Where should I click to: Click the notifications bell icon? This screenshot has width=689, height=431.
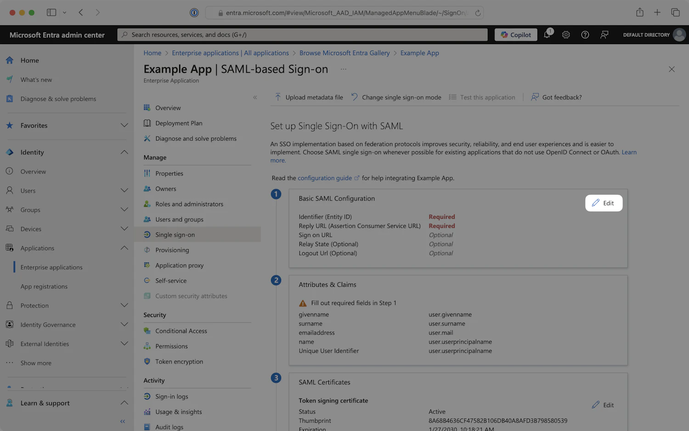click(x=547, y=34)
